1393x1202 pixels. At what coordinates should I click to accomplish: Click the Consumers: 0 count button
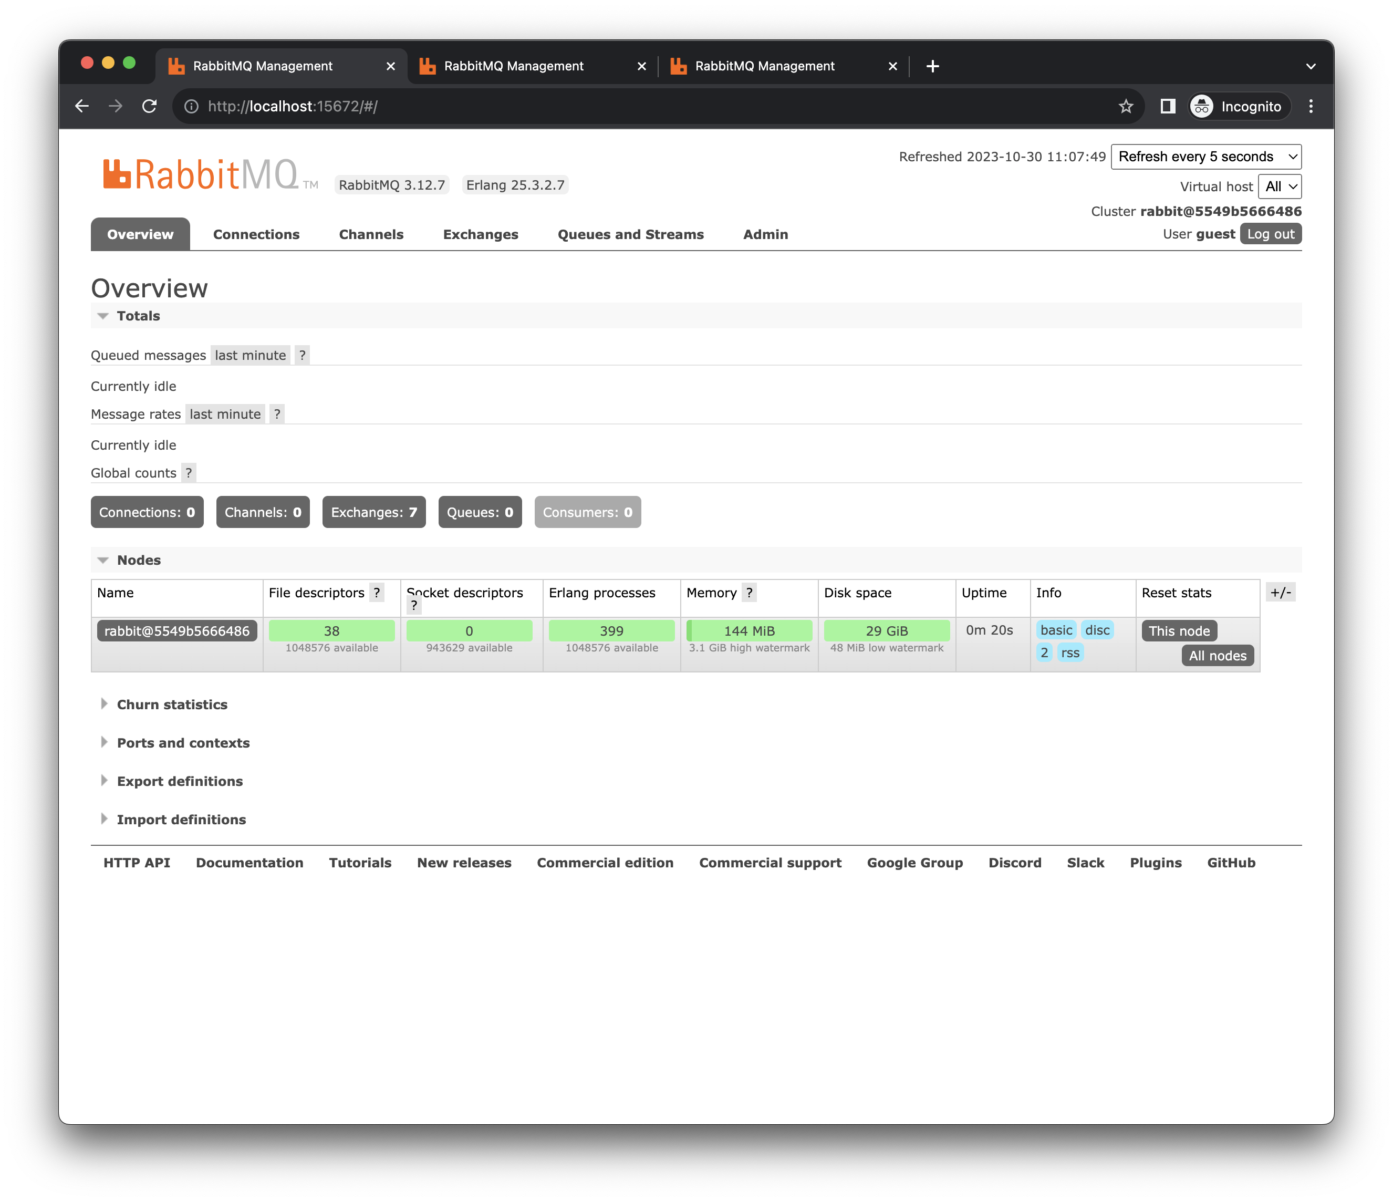point(588,512)
